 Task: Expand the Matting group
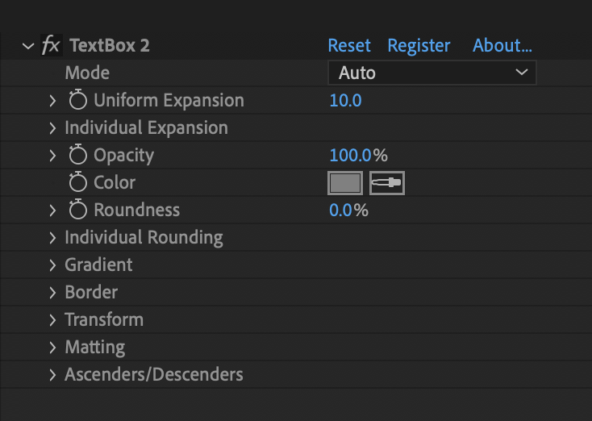click(52, 348)
